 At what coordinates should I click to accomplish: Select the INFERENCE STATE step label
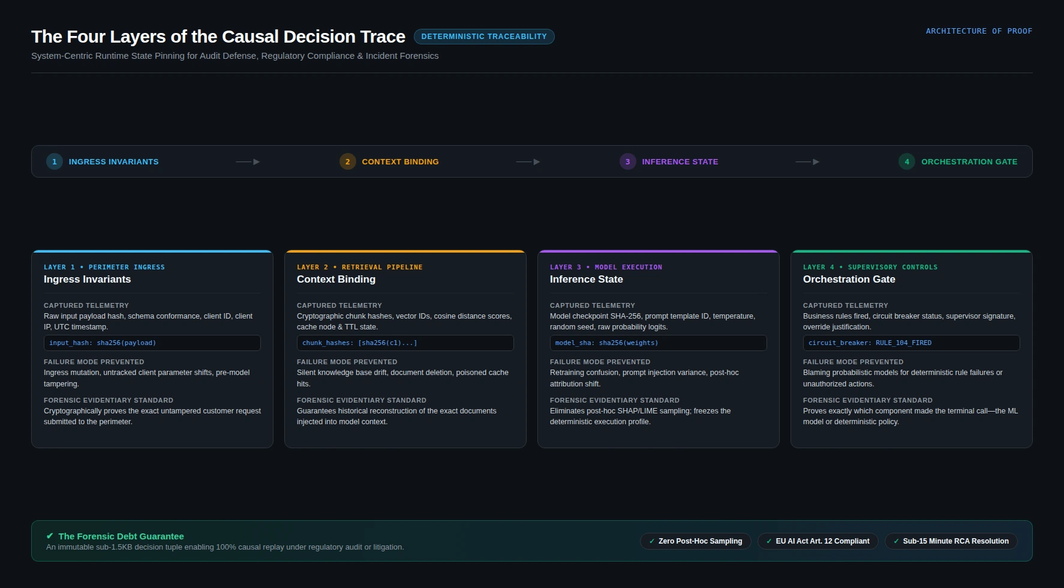(x=680, y=161)
